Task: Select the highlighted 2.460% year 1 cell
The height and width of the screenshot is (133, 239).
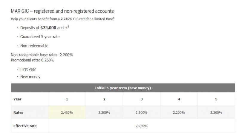Action: click(67, 112)
